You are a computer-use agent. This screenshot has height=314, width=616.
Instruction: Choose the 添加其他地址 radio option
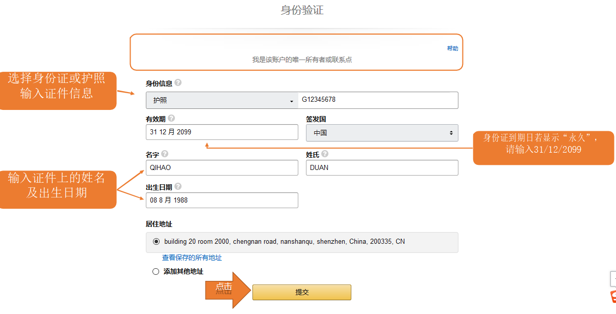click(x=156, y=271)
